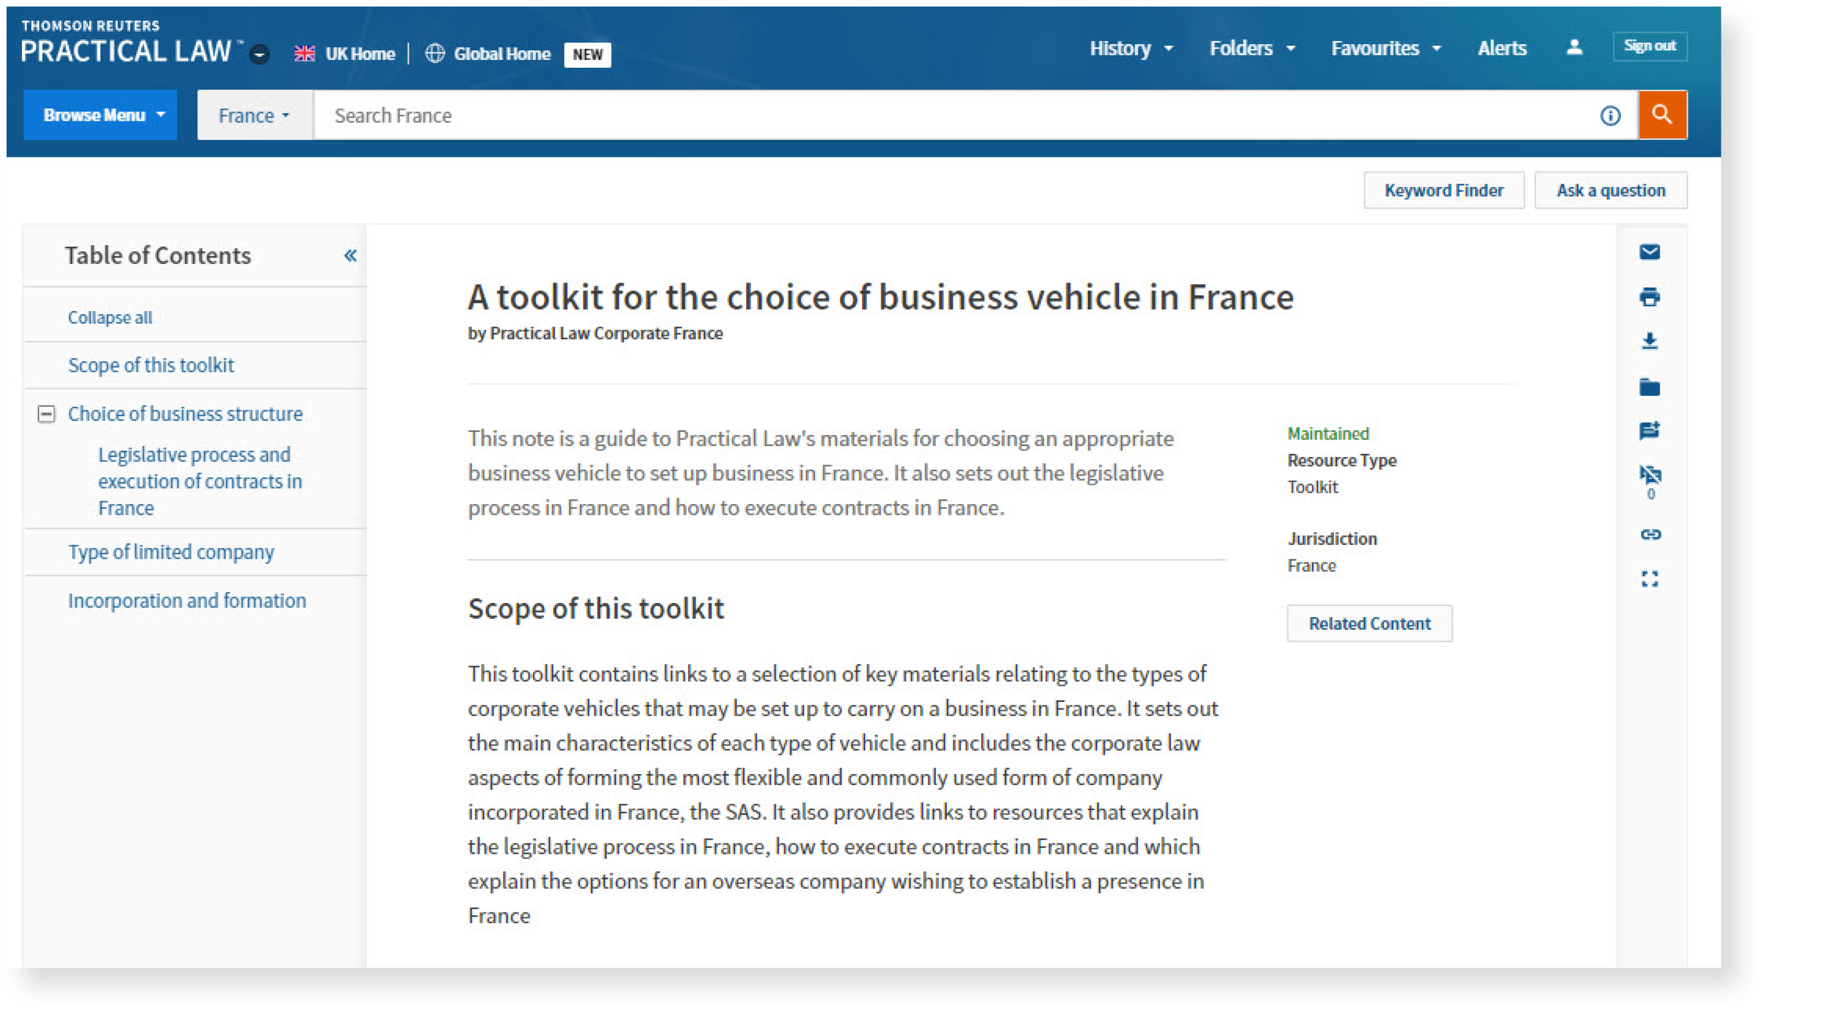Click the Practical Law logo dropdown circle
1822x1025 pixels.
tap(260, 55)
